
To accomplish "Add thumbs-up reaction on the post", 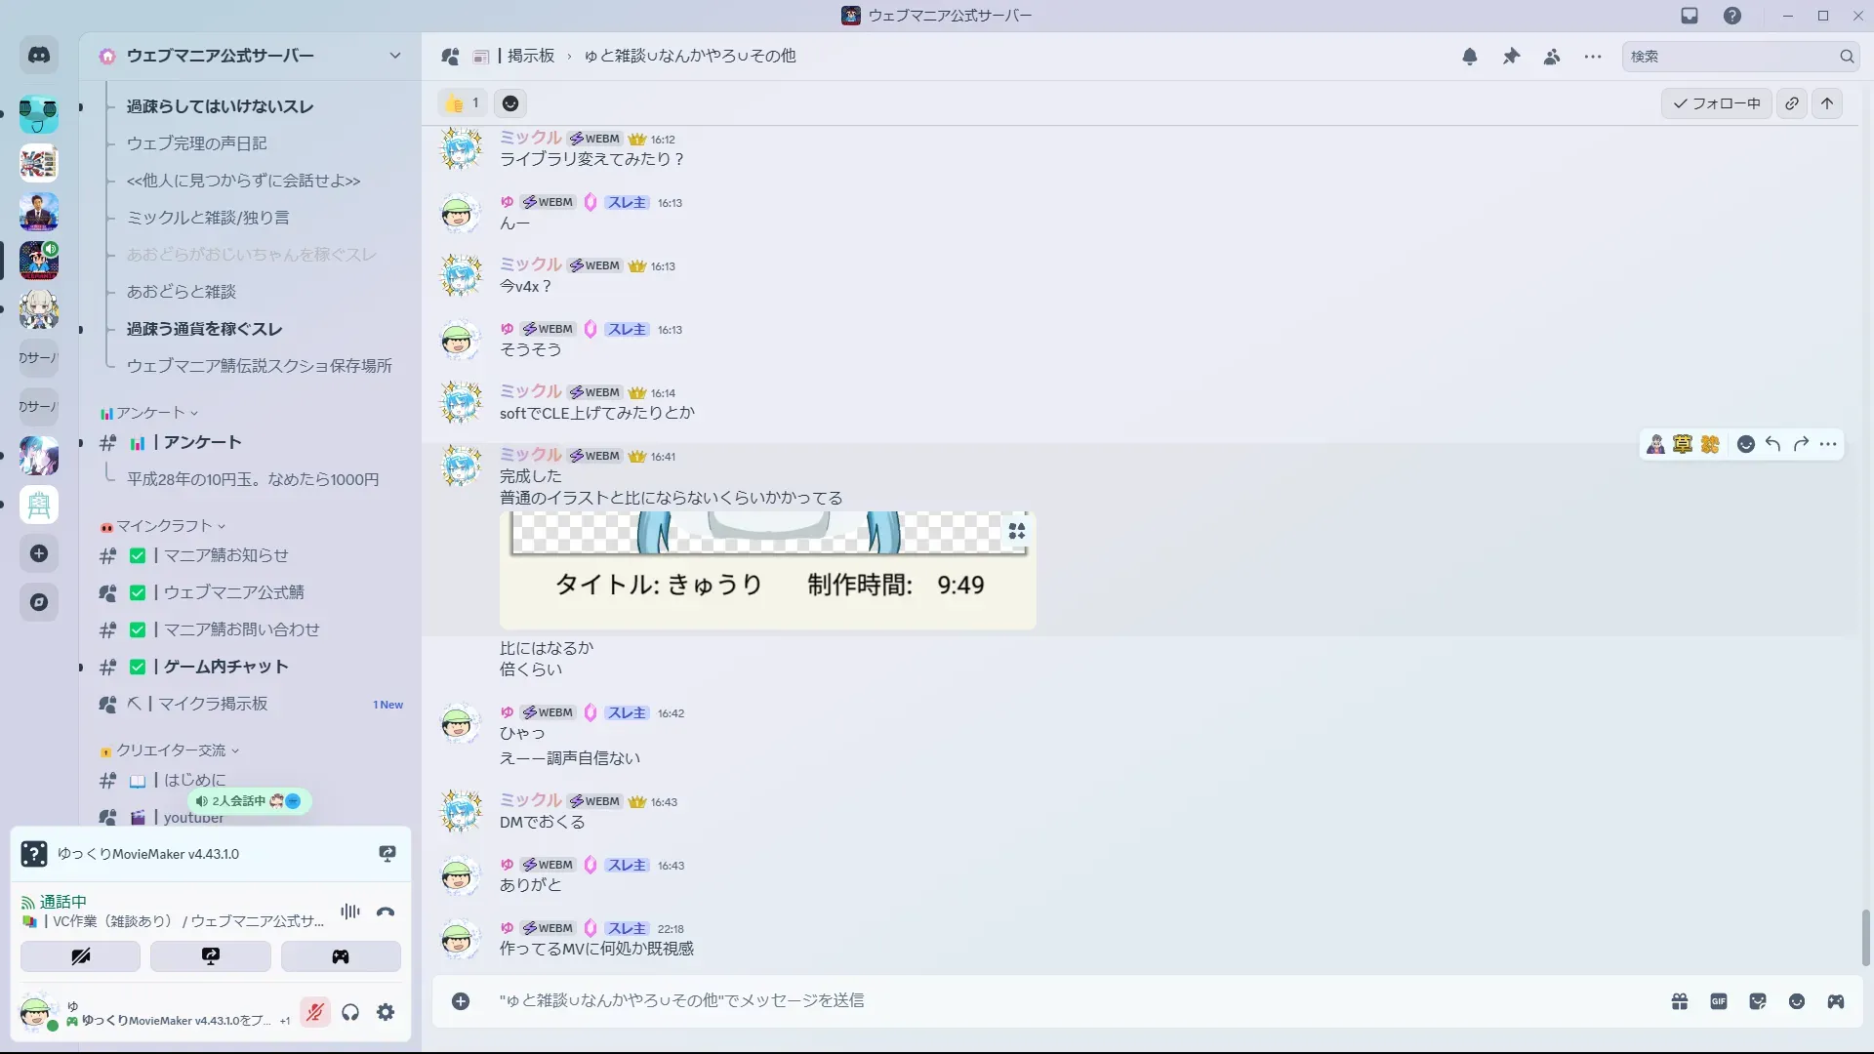I will tap(463, 103).
